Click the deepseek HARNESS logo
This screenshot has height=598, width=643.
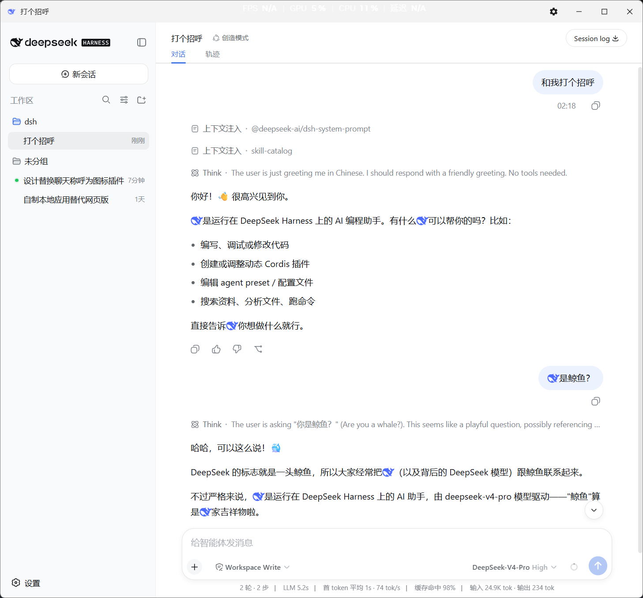click(60, 42)
